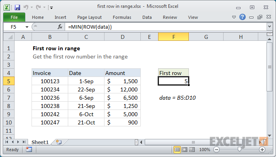The image size is (276, 157).
Task: Open Excel Help question mark icon
Action: 242,17
